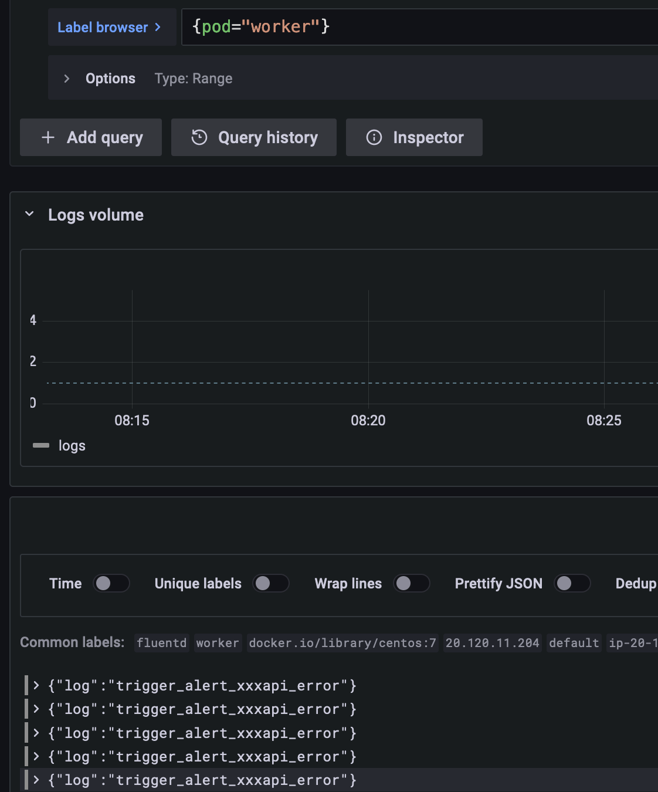Image resolution: width=658 pixels, height=792 pixels.
Task: Enable the Unique labels toggle
Action: pyautogui.click(x=271, y=583)
